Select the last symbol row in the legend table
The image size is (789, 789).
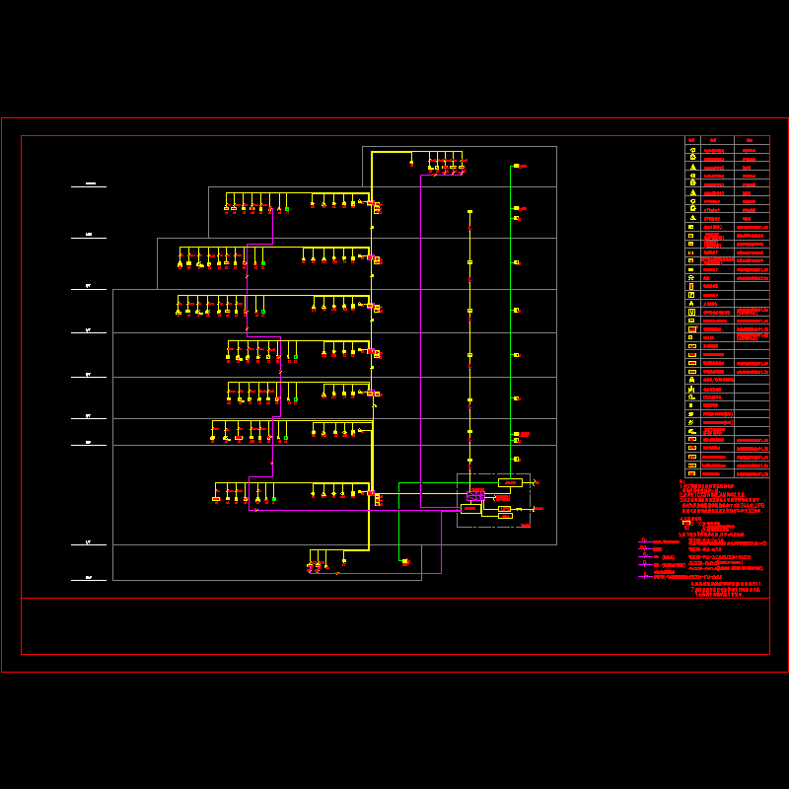click(692, 473)
